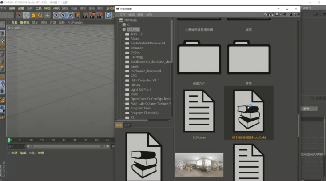This screenshot has width=326, height=181.
Task: Click the live selection arrow tool
Action: [x=19, y=15]
